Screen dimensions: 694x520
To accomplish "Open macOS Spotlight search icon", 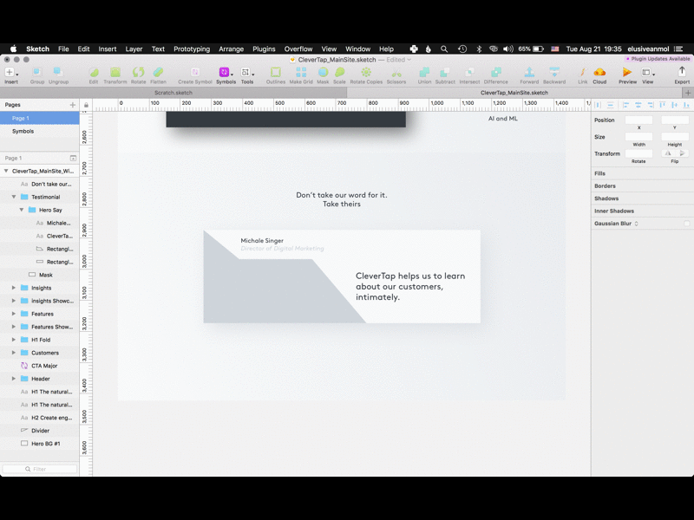I will (x=444, y=49).
